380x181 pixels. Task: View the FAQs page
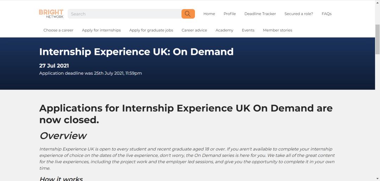pyautogui.click(x=327, y=14)
